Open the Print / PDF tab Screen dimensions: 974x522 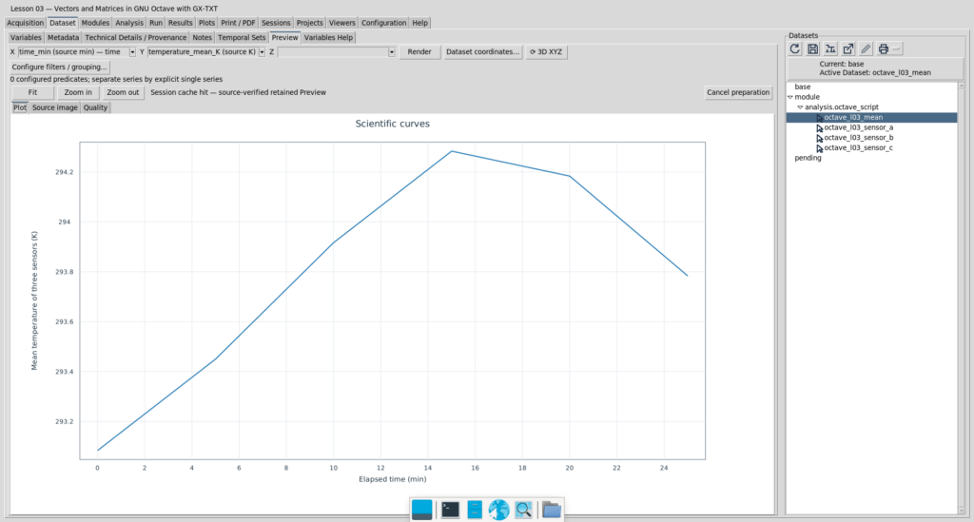[238, 23]
